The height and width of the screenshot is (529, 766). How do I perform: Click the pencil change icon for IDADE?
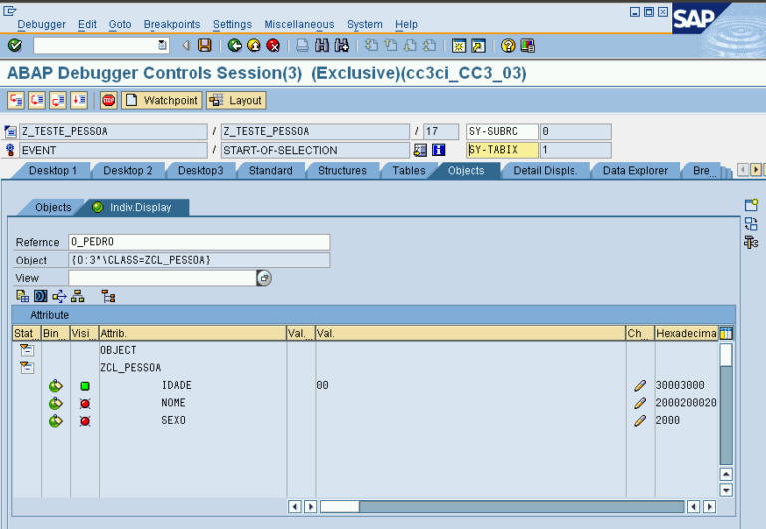[x=640, y=386]
